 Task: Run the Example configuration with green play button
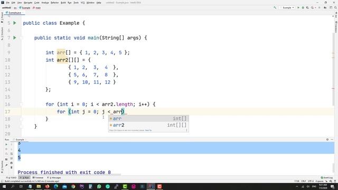[298, 7]
